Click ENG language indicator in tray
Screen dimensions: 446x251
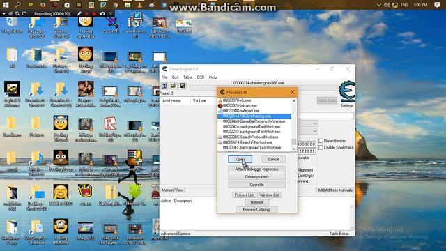tap(404, 5)
